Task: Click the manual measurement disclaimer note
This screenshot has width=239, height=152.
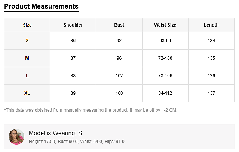Action: pos(91,110)
